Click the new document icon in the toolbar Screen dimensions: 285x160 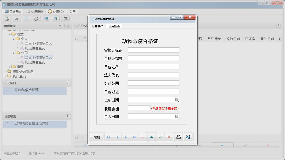coord(27,19)
